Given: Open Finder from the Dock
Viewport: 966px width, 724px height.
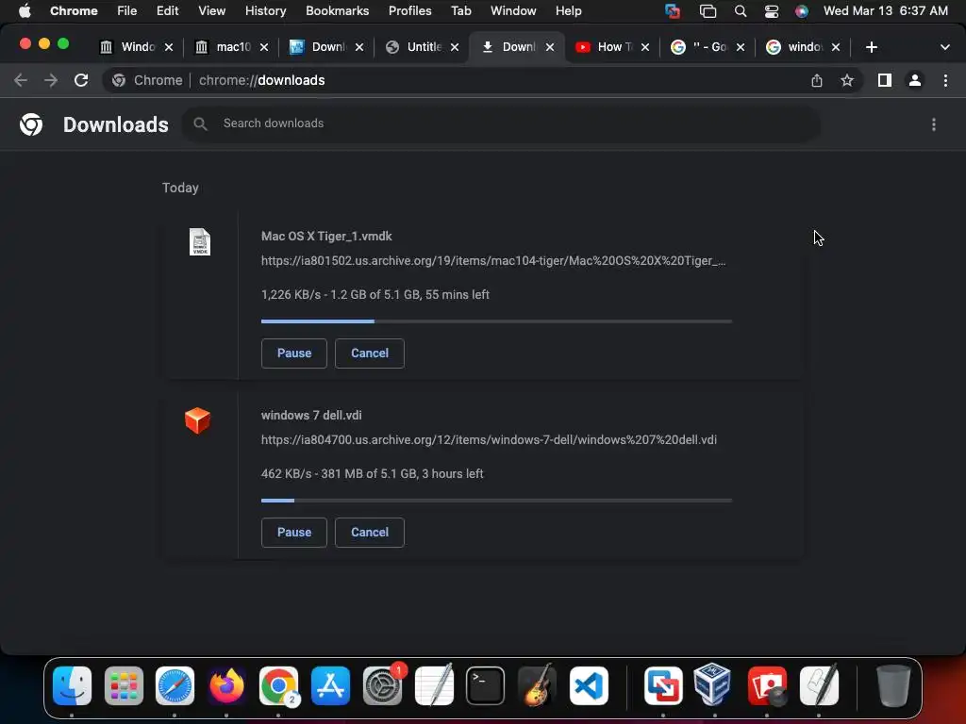Looking at the screenshot, I should pos(72,686).
